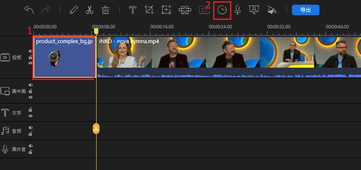Click the 画中画 track label
The width and height of the screenshot is (361, 170).
click(x=19, y=91)
